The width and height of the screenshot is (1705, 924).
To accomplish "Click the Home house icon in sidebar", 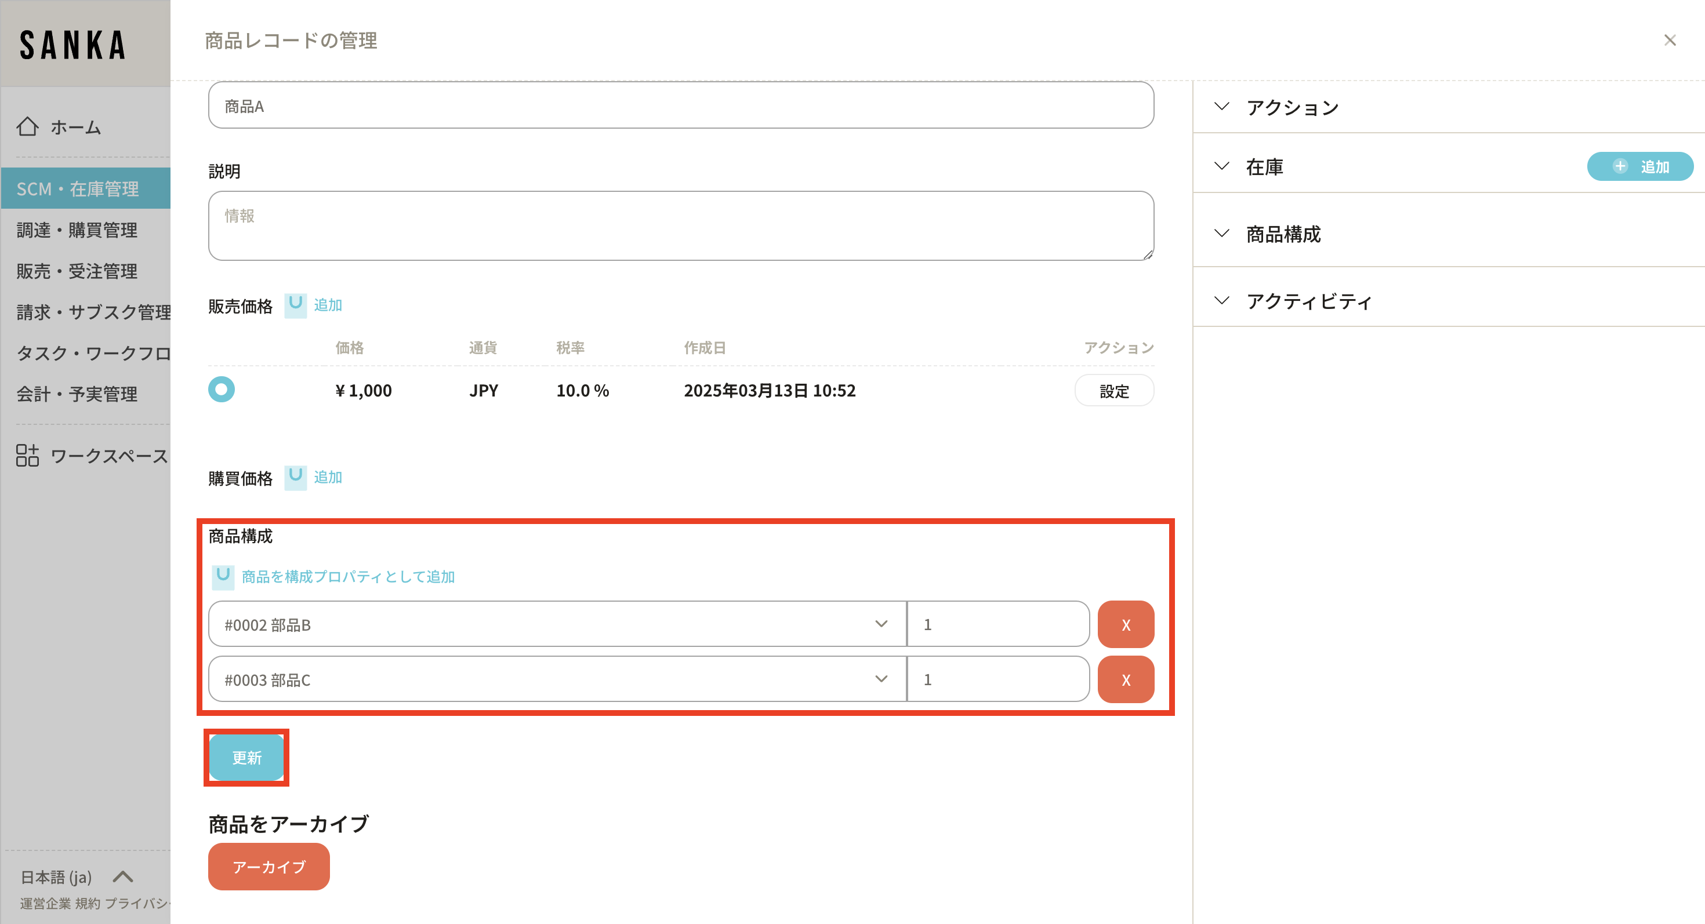I will point(27,126).
